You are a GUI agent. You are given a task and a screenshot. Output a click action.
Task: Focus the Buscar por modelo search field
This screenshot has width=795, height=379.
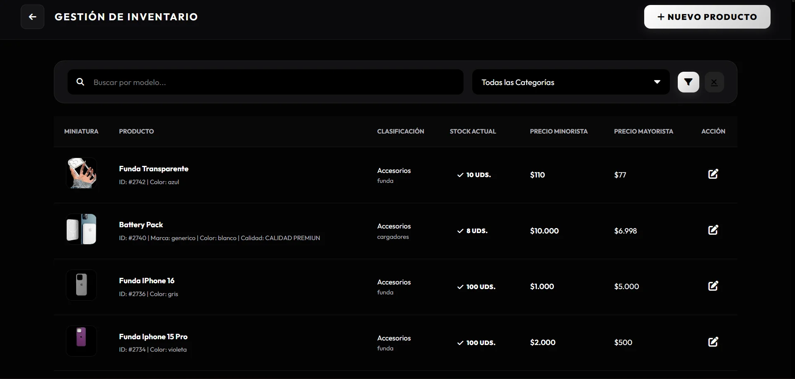click(266, 82)
